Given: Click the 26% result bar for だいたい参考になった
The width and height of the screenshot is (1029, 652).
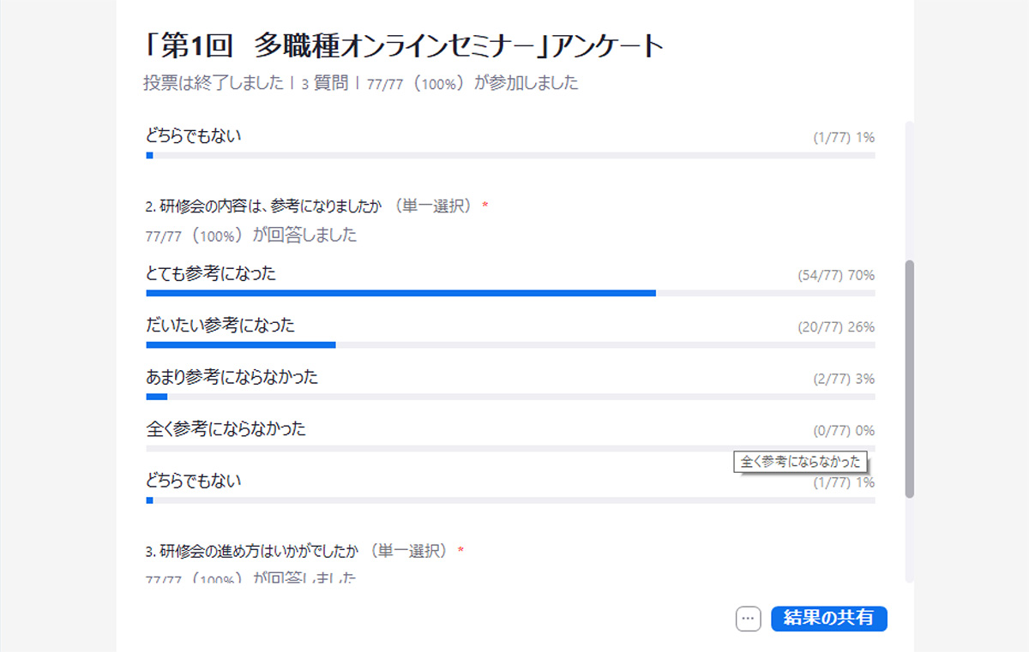Looking at the screenshot, I should 240,344.
